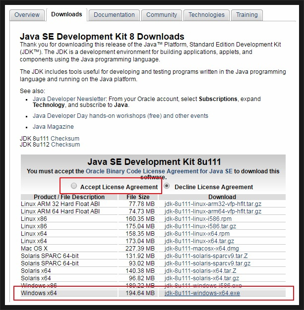Click the Download column header

(x=222, y=197)
